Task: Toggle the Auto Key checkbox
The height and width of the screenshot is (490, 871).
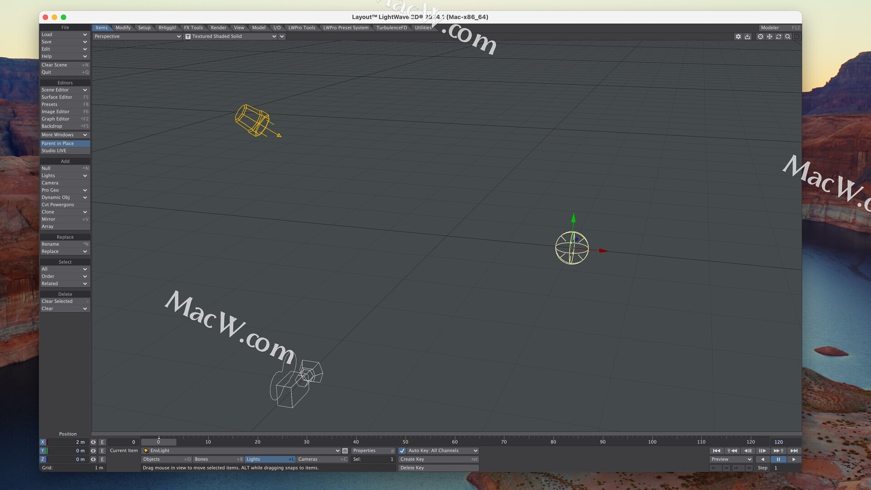Action: [x=402, y=451]
